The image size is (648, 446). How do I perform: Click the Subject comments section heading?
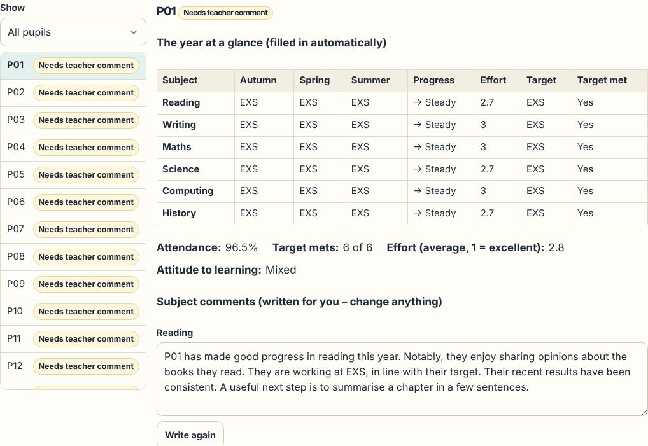(299, 302)
